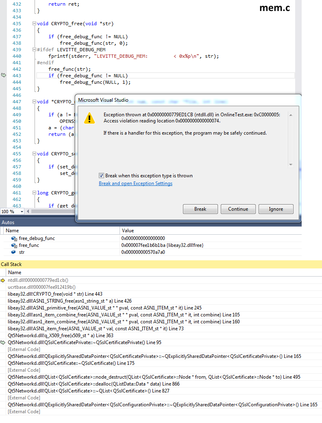
Task: Select ASN1_STRING_free Line 426 stack frame
Action: click(x=70, y=301)
